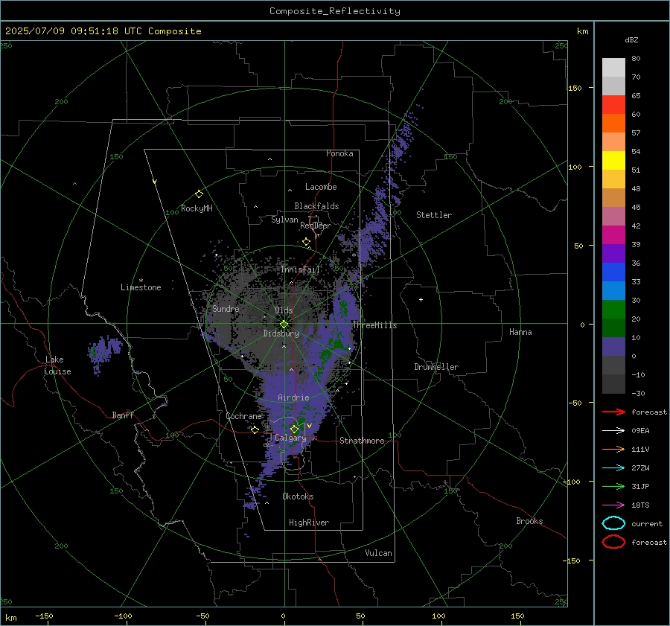Pick the light gray swatch below 80 dBZ
Image resolution: width=670 pixels, height=626 pixels.
[613, 67]
